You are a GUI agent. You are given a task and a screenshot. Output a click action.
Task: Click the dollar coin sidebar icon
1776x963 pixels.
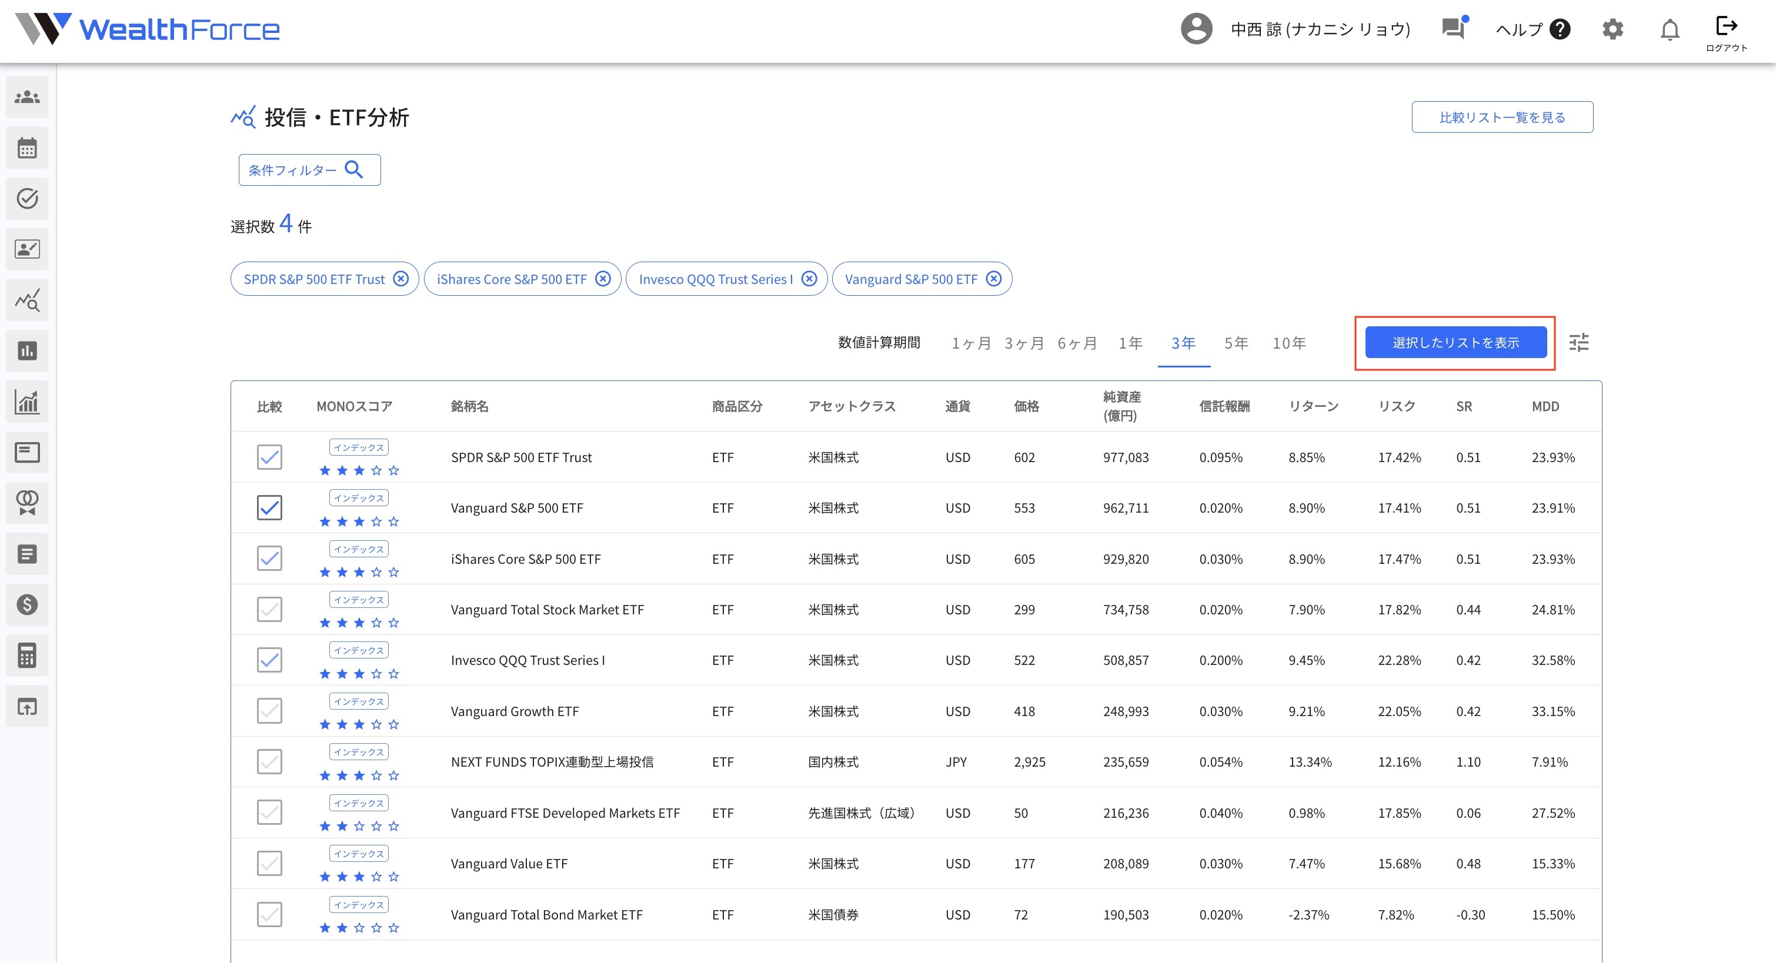[27, 604]
